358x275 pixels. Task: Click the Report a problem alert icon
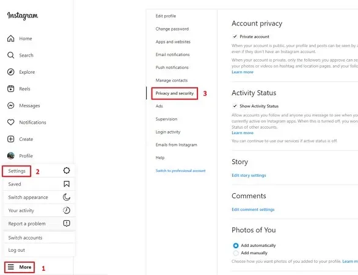point(67,223)
